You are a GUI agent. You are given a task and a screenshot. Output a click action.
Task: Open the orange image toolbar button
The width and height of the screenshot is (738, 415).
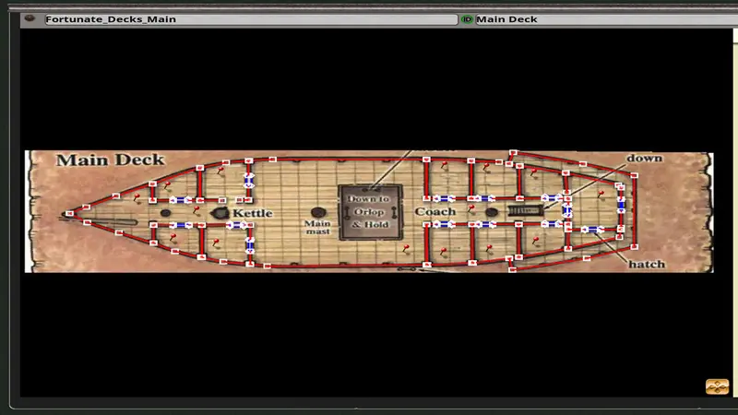click(x=717, y=386)
